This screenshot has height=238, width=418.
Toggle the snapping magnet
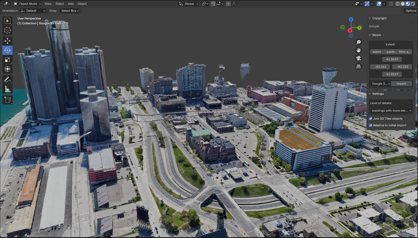point(213,4)
